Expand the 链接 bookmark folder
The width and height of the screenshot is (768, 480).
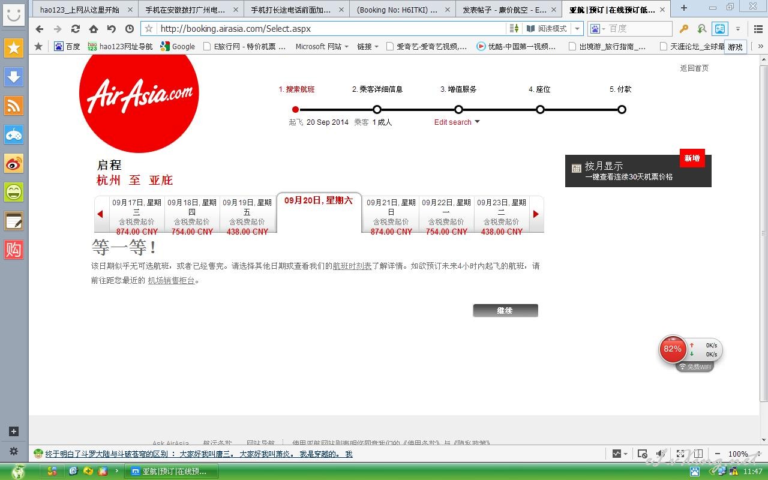[368, 46]
